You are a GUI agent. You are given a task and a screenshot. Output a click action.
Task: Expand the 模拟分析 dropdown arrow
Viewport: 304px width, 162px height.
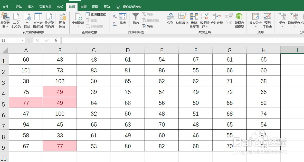click(x=255, y=27)
